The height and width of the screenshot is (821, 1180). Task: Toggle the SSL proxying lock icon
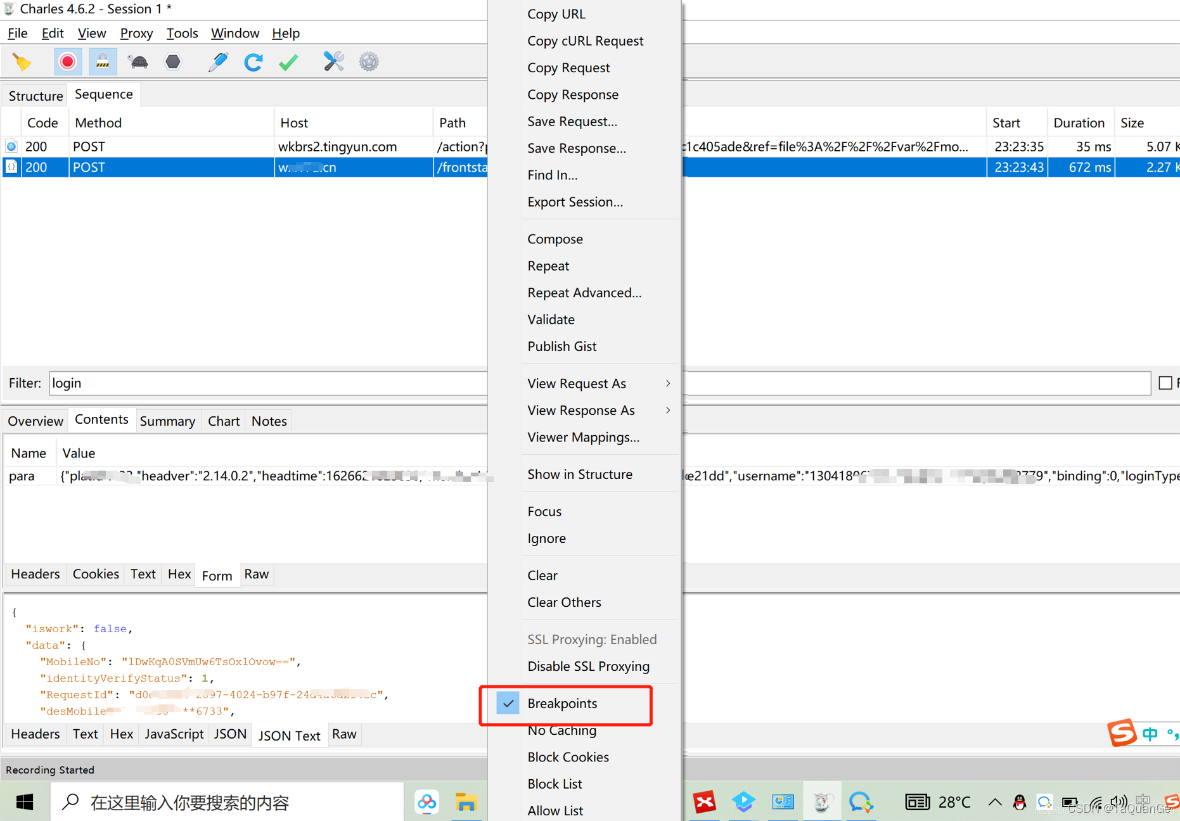point(103,62)
